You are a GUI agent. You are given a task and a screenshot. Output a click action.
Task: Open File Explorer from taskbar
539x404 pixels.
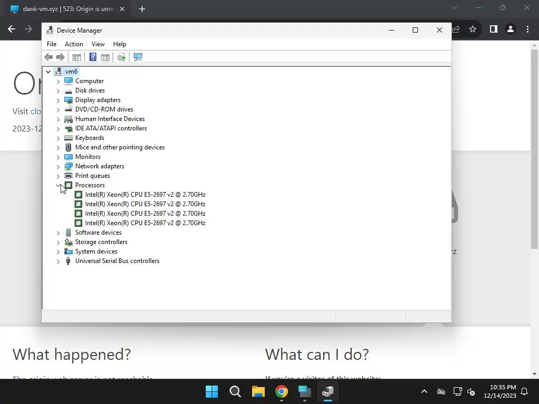click(258, 391)
